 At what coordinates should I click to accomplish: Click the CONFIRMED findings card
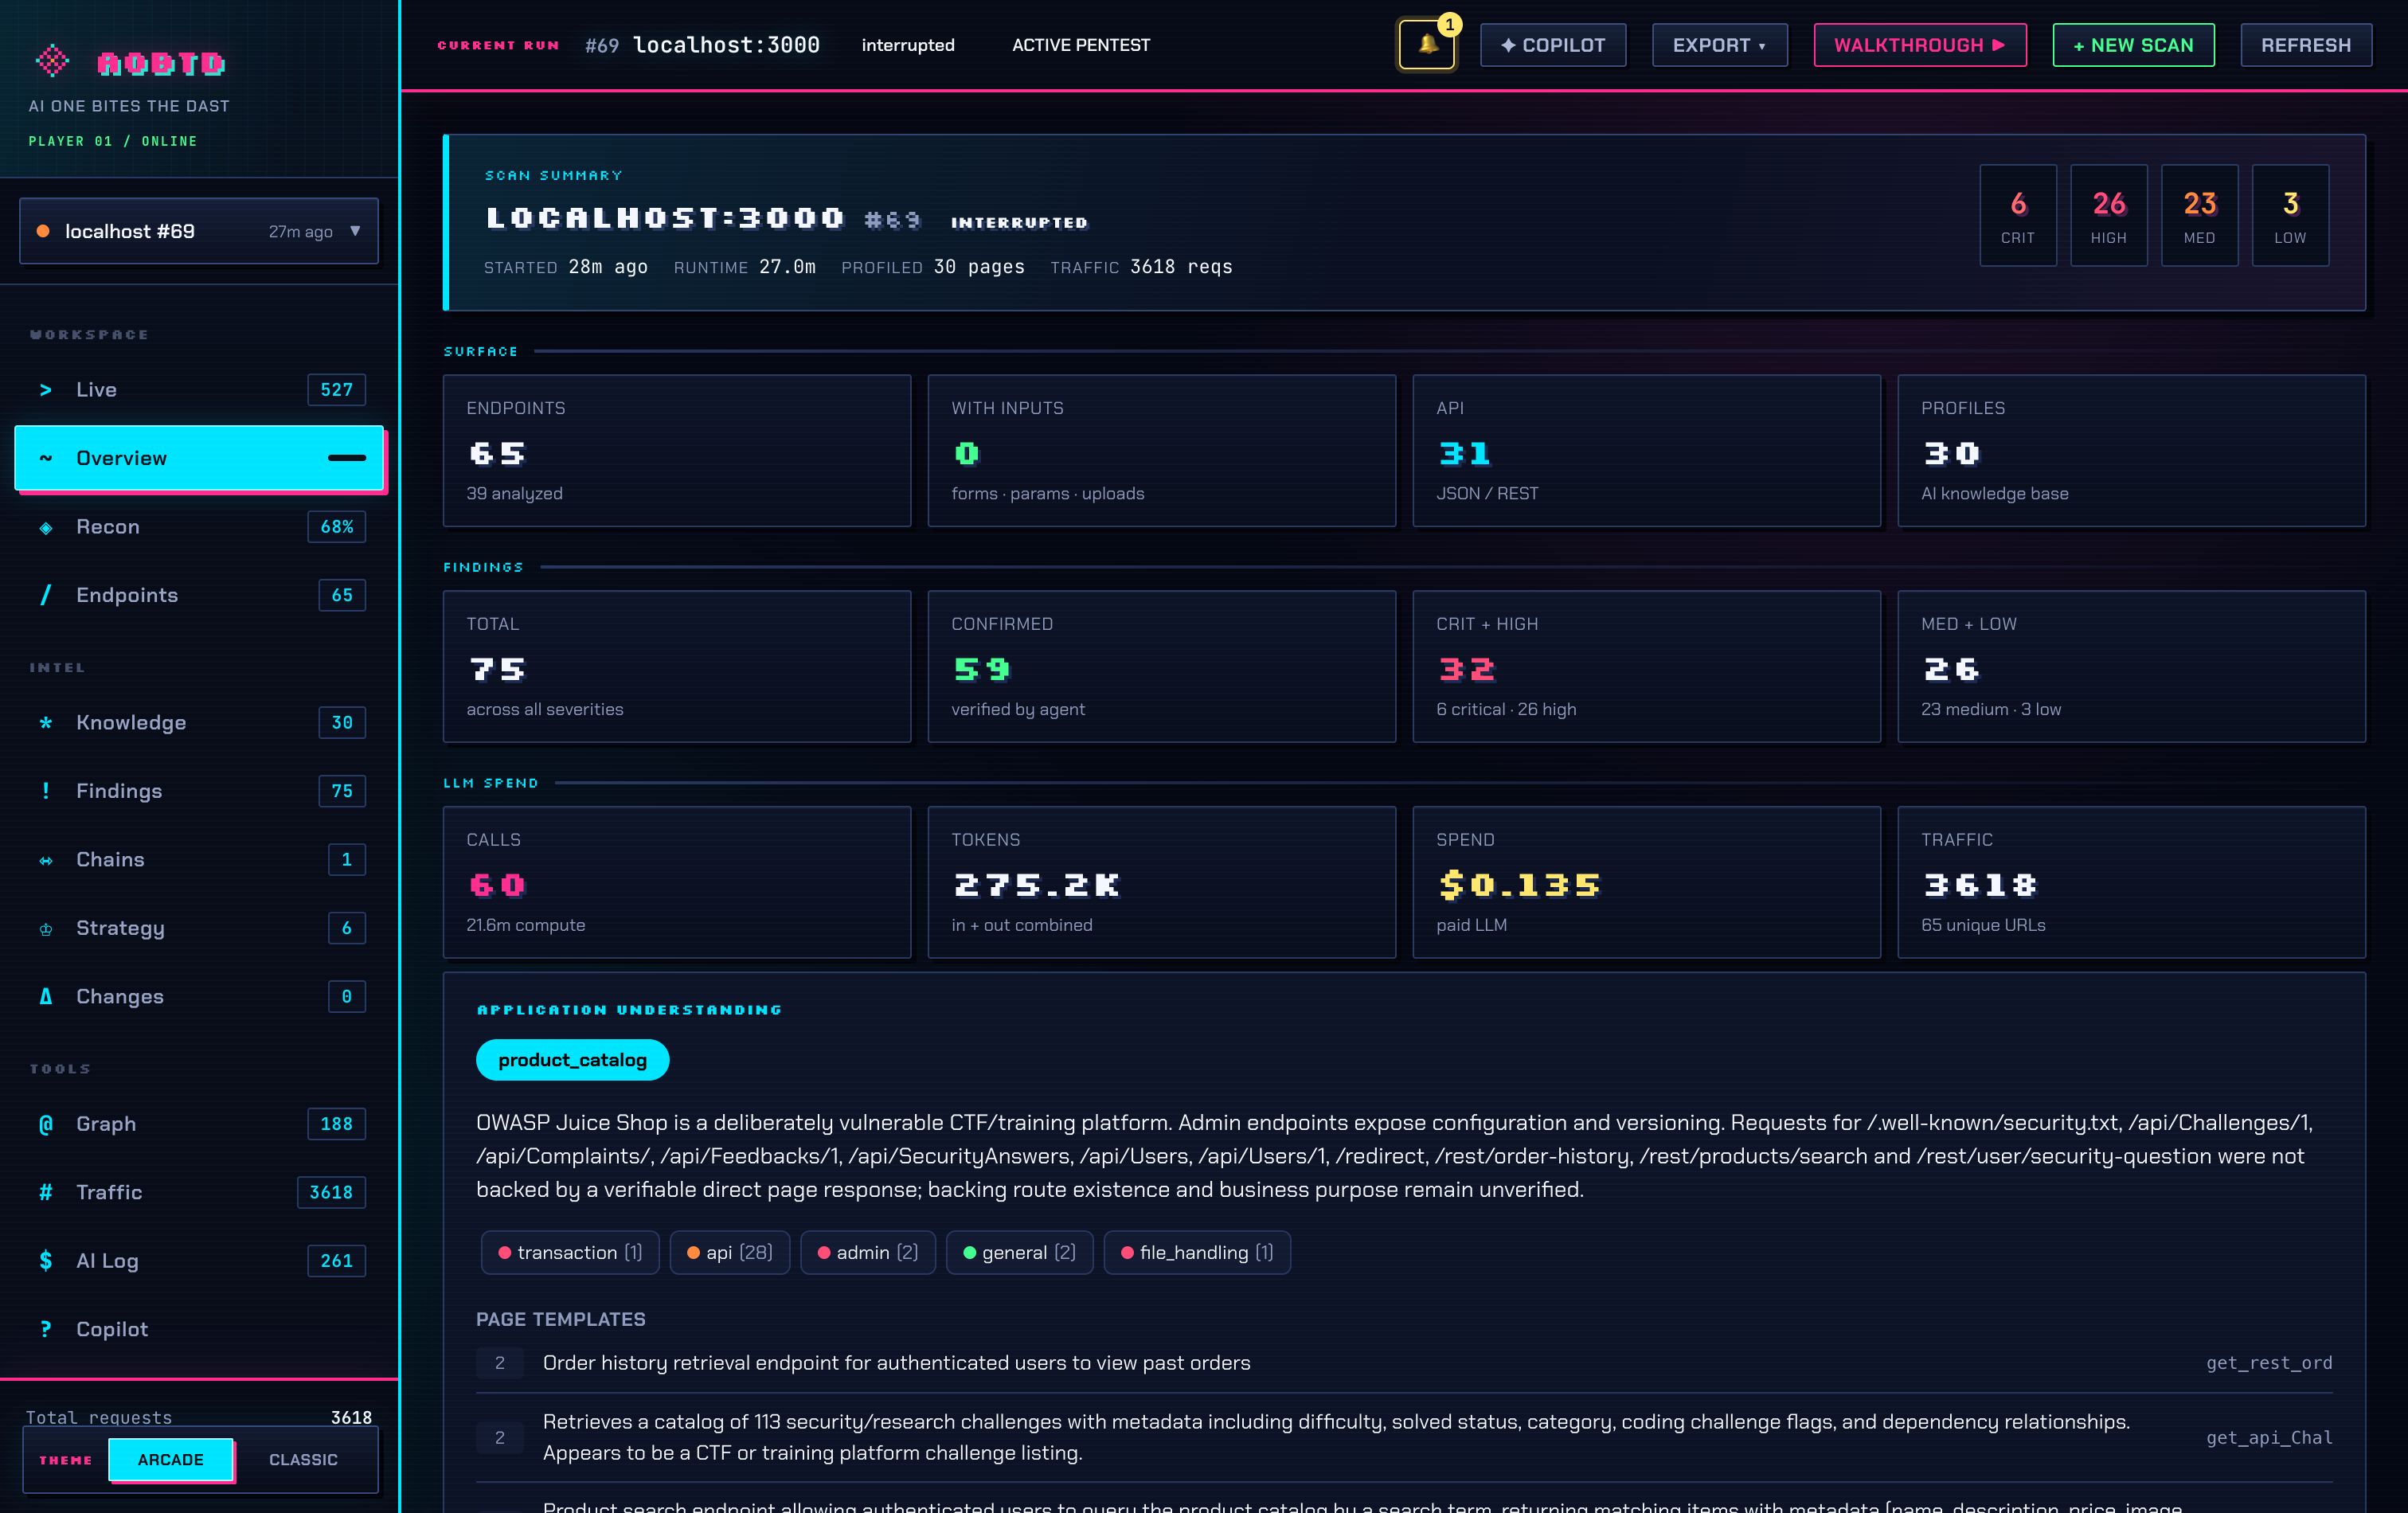click(1162, 666)
